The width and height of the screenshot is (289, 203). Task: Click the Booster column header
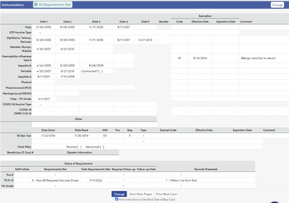coord(164,22)
